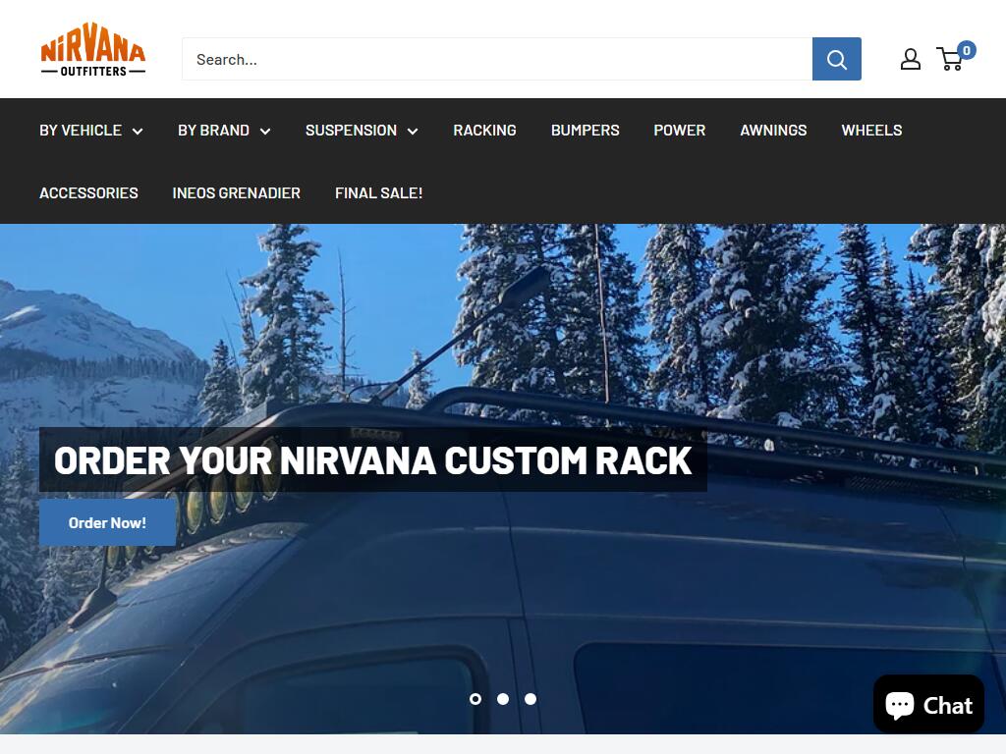Open the Racking menu item
This screenshot has width=1006, height=754.
pos(484,131)
